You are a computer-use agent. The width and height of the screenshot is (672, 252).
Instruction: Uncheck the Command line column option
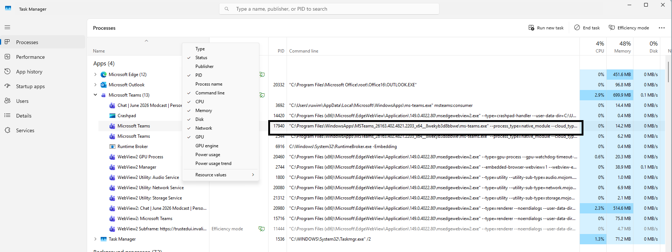tap(220, 93)
